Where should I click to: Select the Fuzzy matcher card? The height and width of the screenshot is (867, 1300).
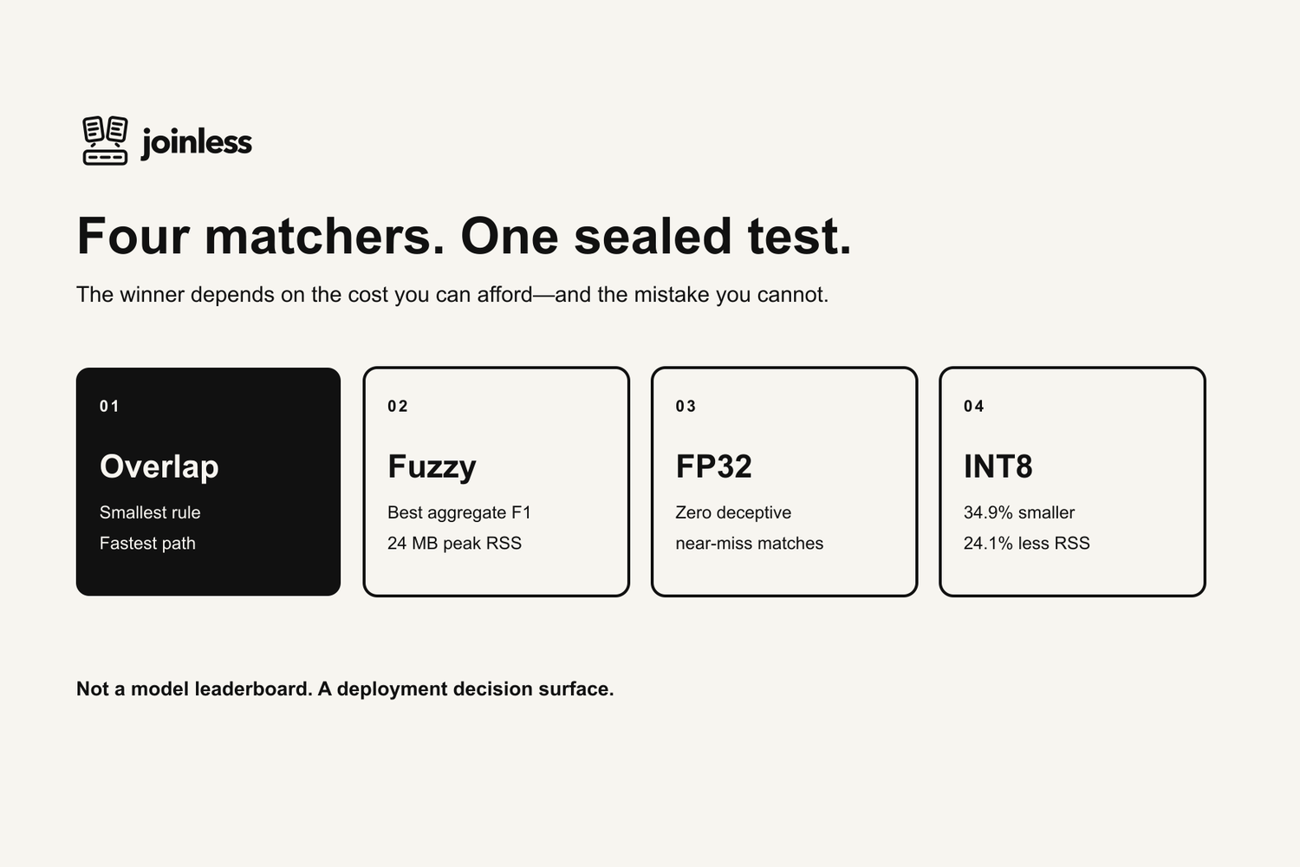(496, 481)
